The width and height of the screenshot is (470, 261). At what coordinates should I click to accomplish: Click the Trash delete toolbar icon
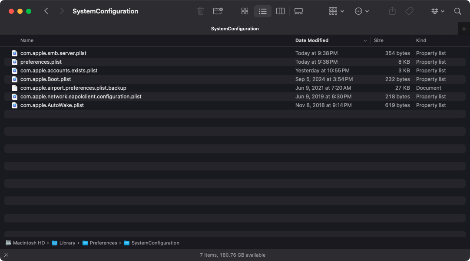point(201,11)
